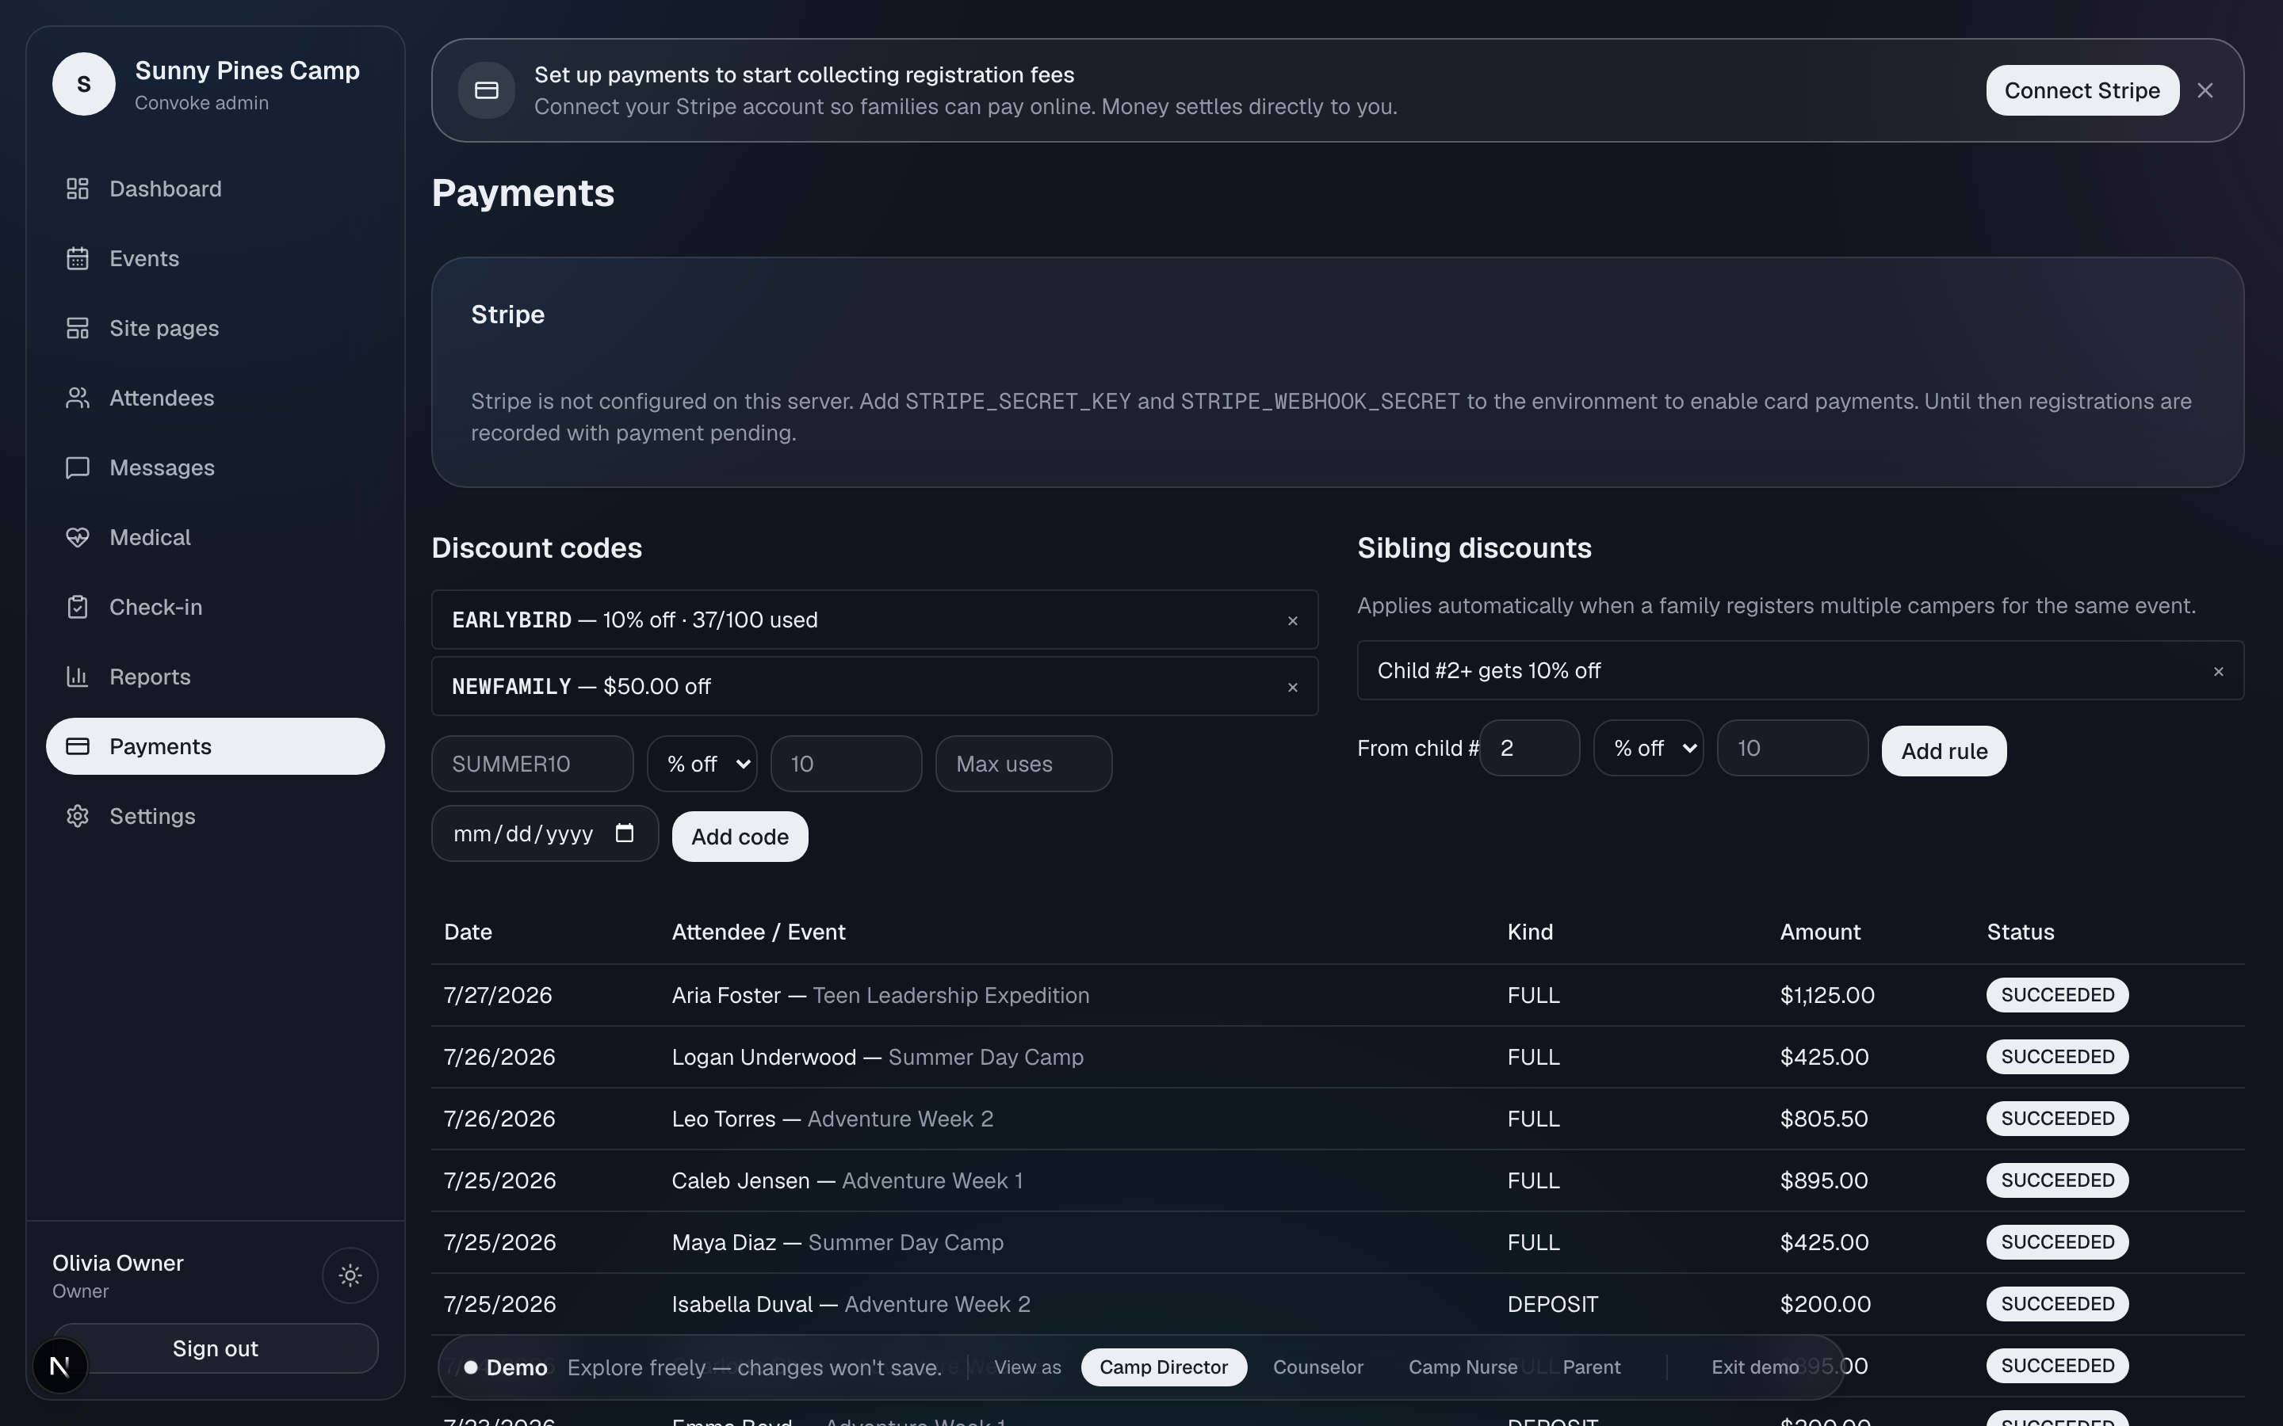Click the Status column header
2283x1426 pixels.
(x=2020, y=932)
